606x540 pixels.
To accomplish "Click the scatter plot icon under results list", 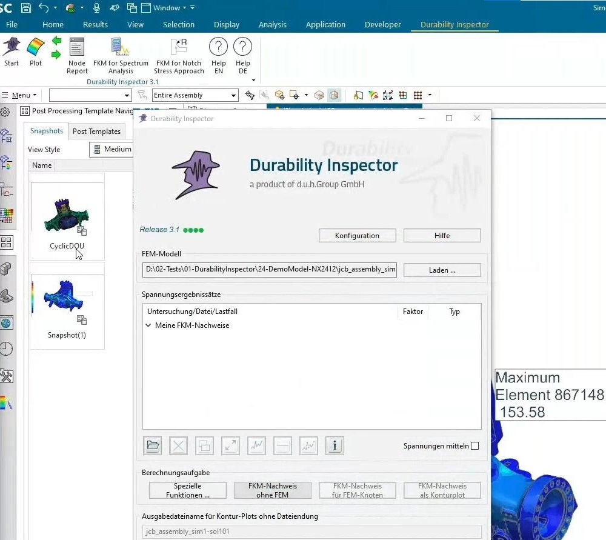I will point(308,446).
